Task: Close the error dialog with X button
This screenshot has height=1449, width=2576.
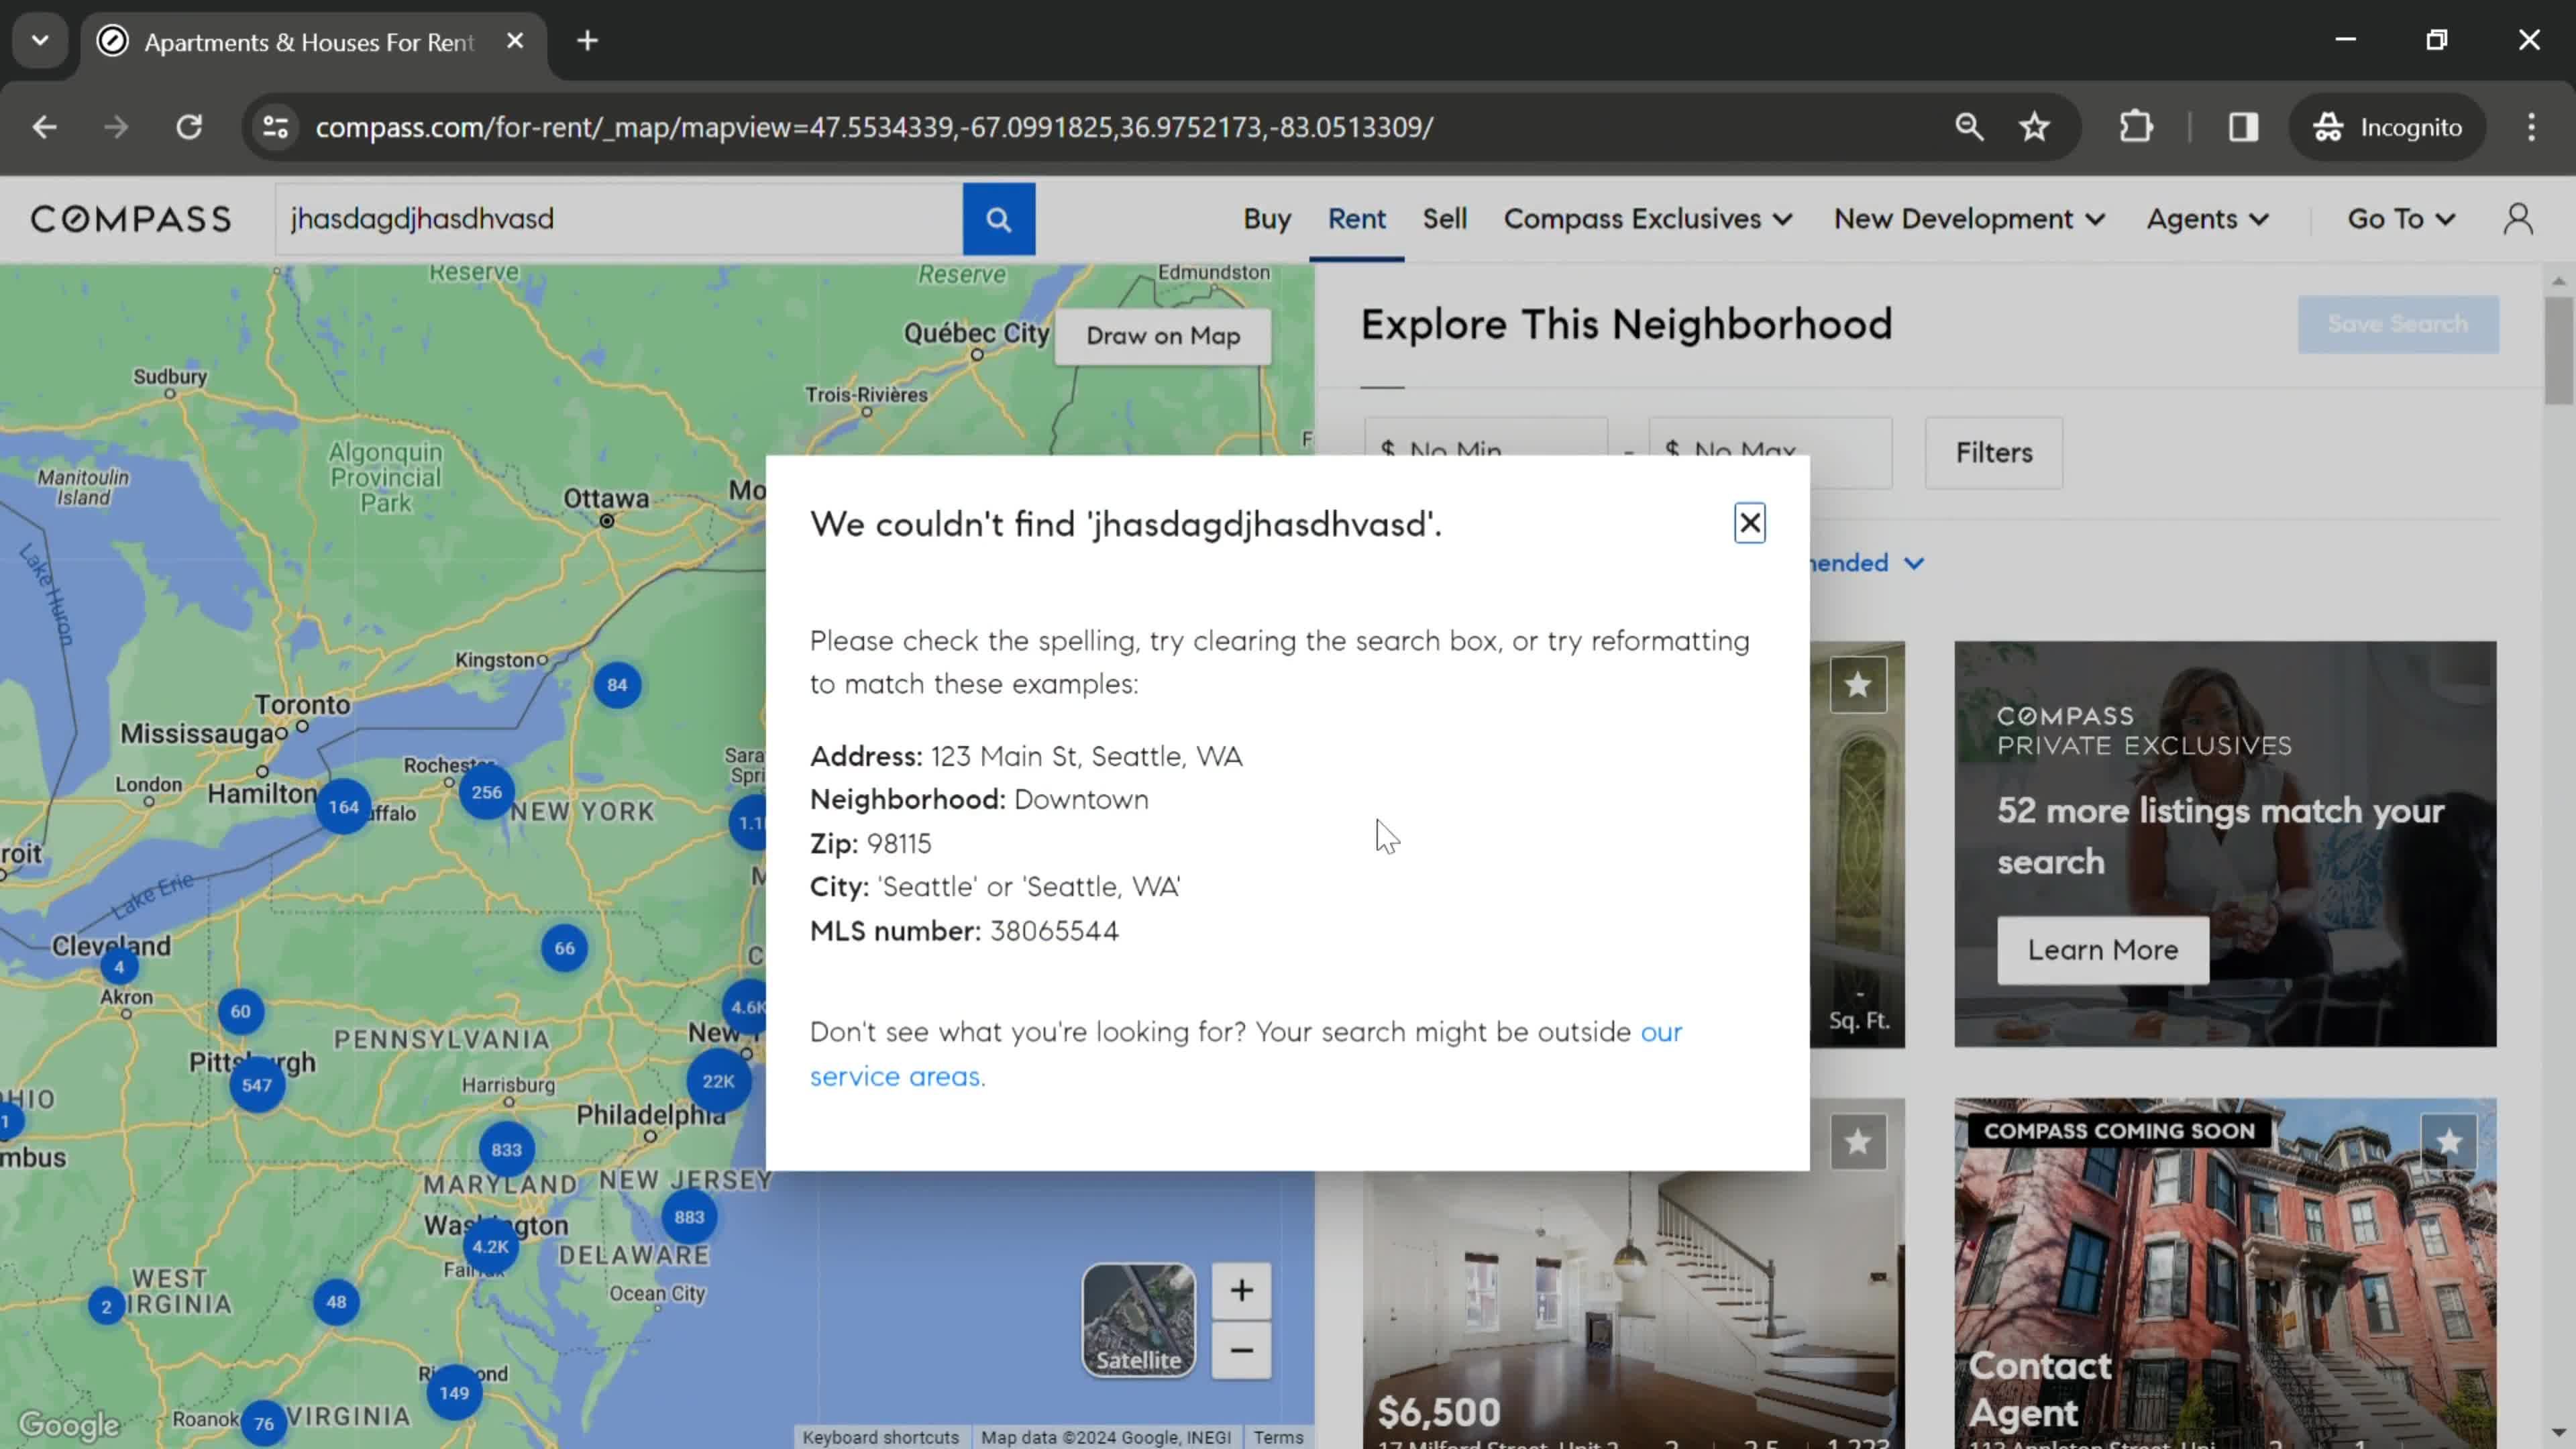Action: [1750, 522]
